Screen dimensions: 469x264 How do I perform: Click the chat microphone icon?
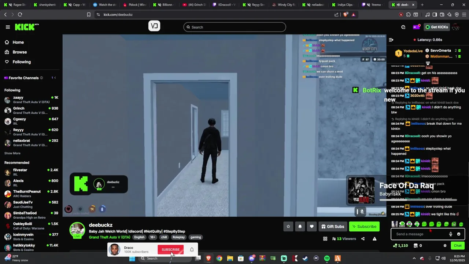click(451, 234)
